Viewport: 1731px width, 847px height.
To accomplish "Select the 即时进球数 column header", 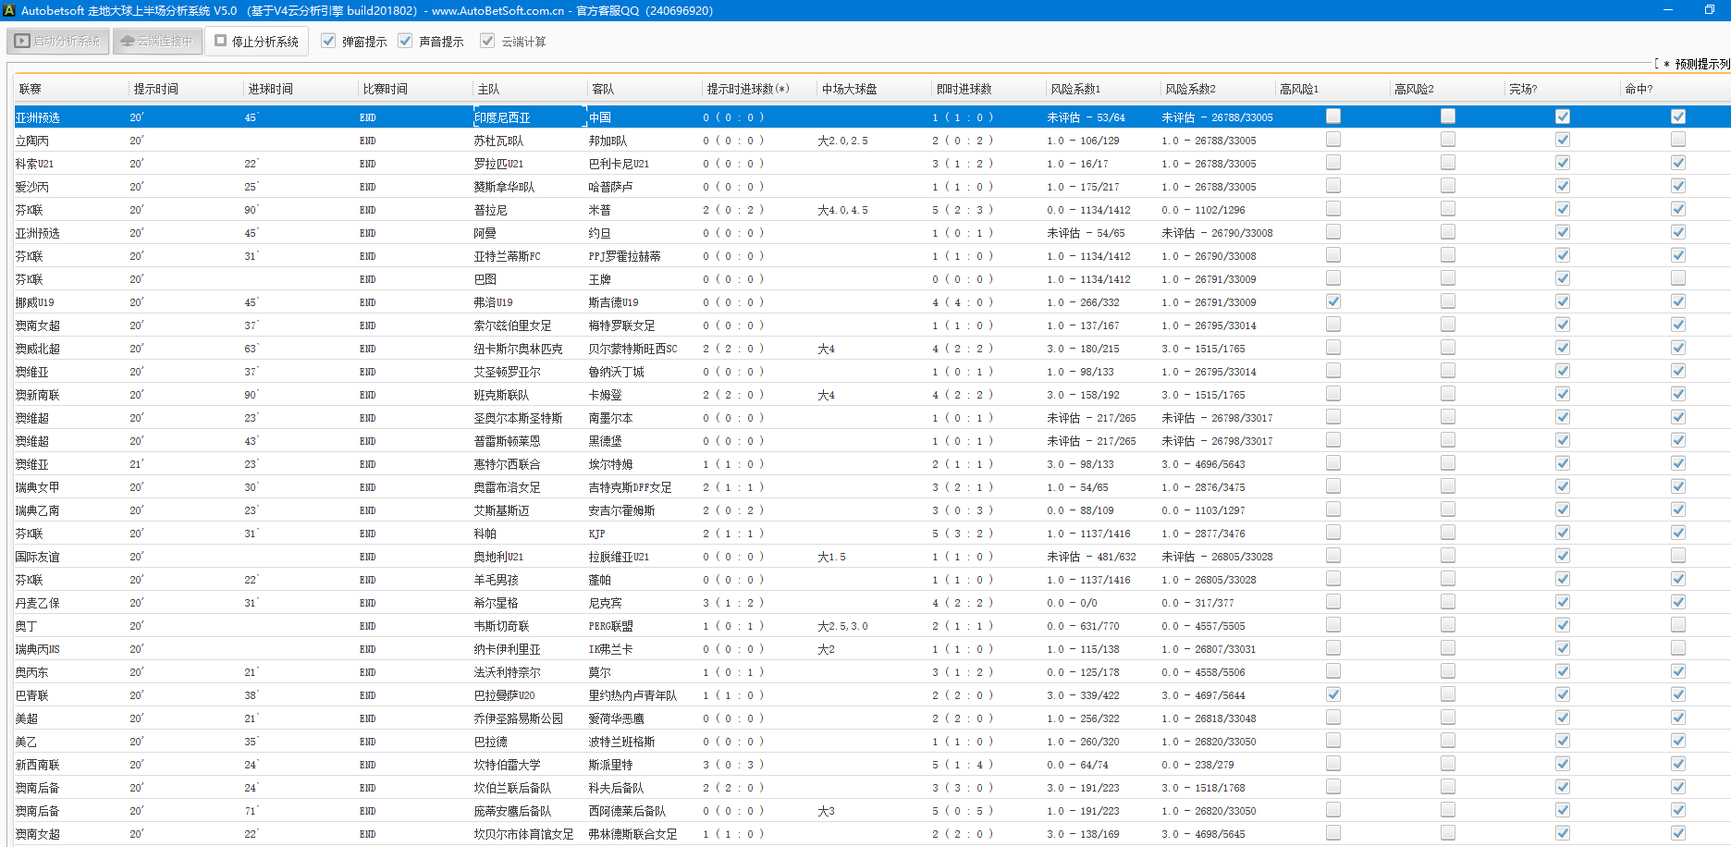I will pos(964,89).
